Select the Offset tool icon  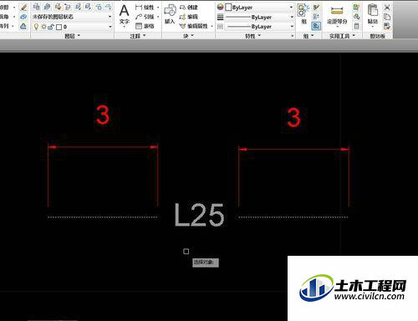point(23,27)
